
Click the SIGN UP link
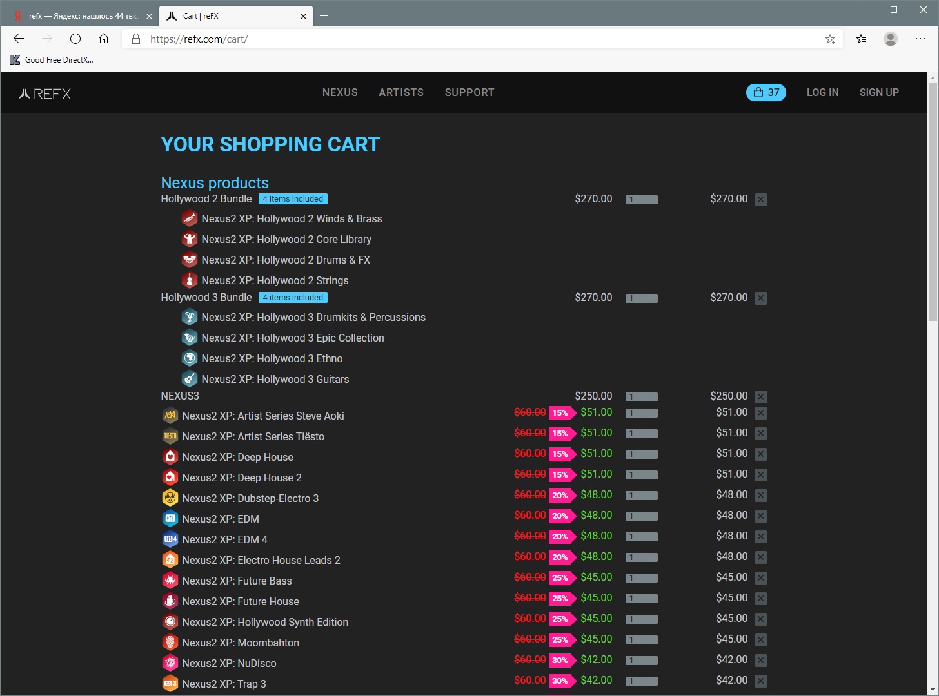click(x=879, y=92)
